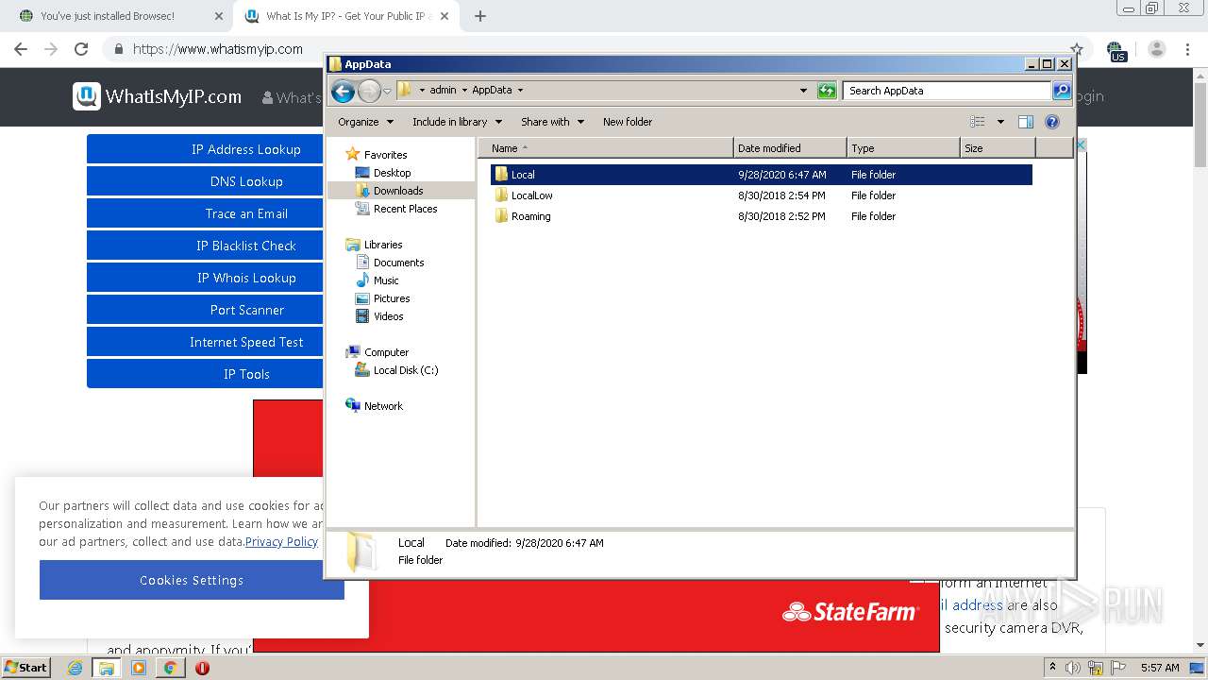Sort by Size column header

(x=998, y=148)
